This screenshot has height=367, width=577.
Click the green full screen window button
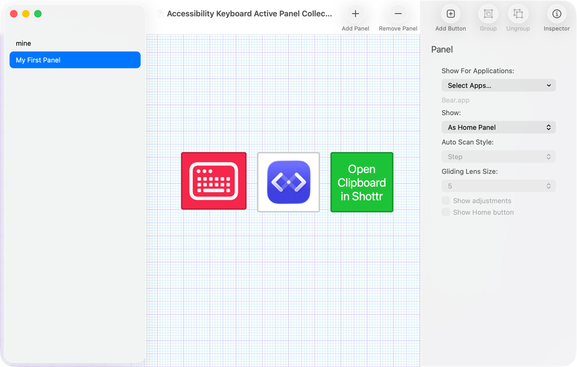point(38,14)
